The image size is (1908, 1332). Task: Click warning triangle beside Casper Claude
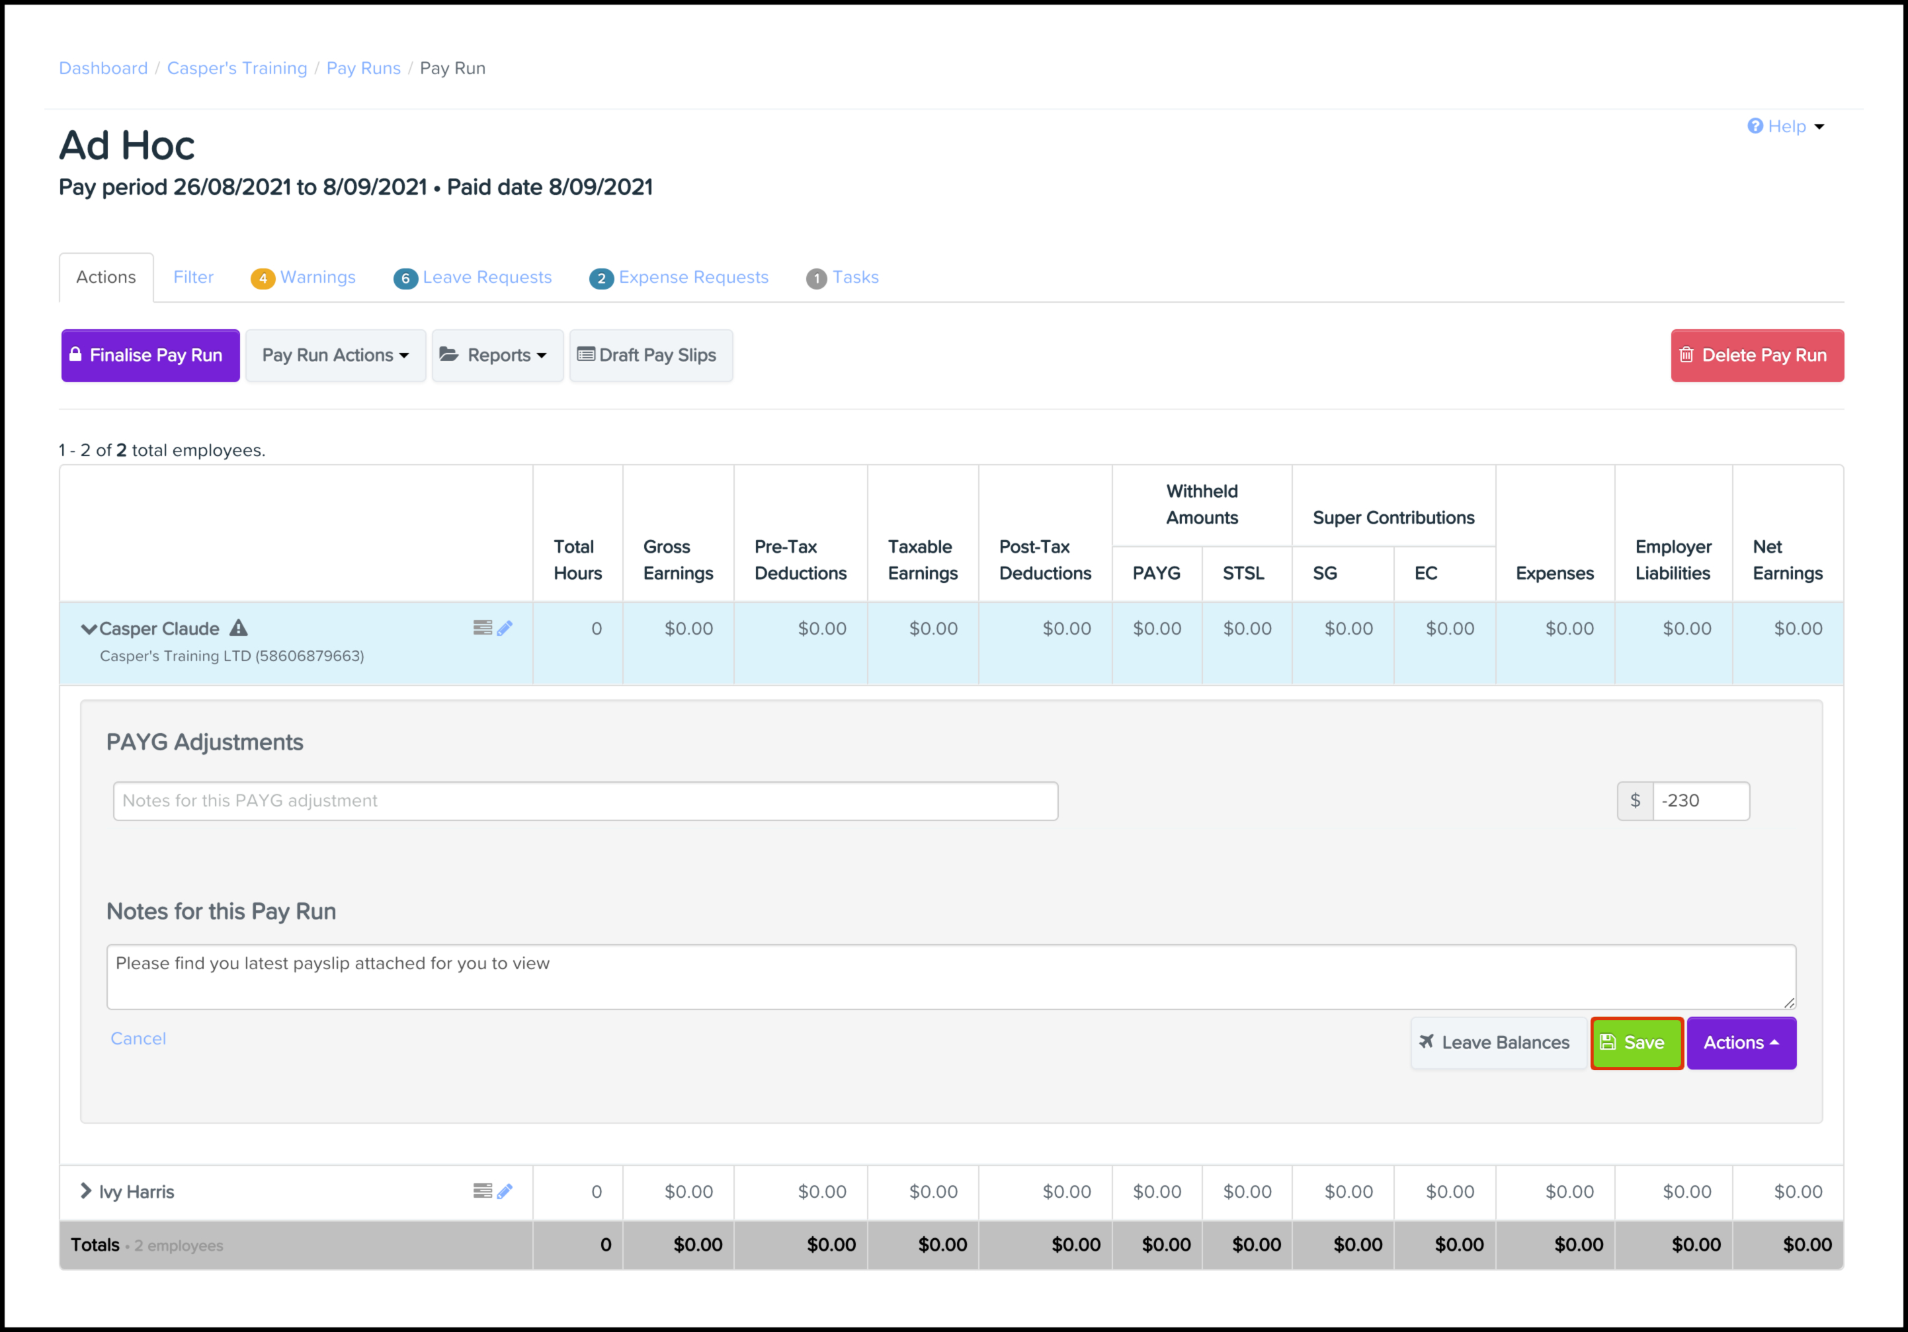(x=239, y=628)
